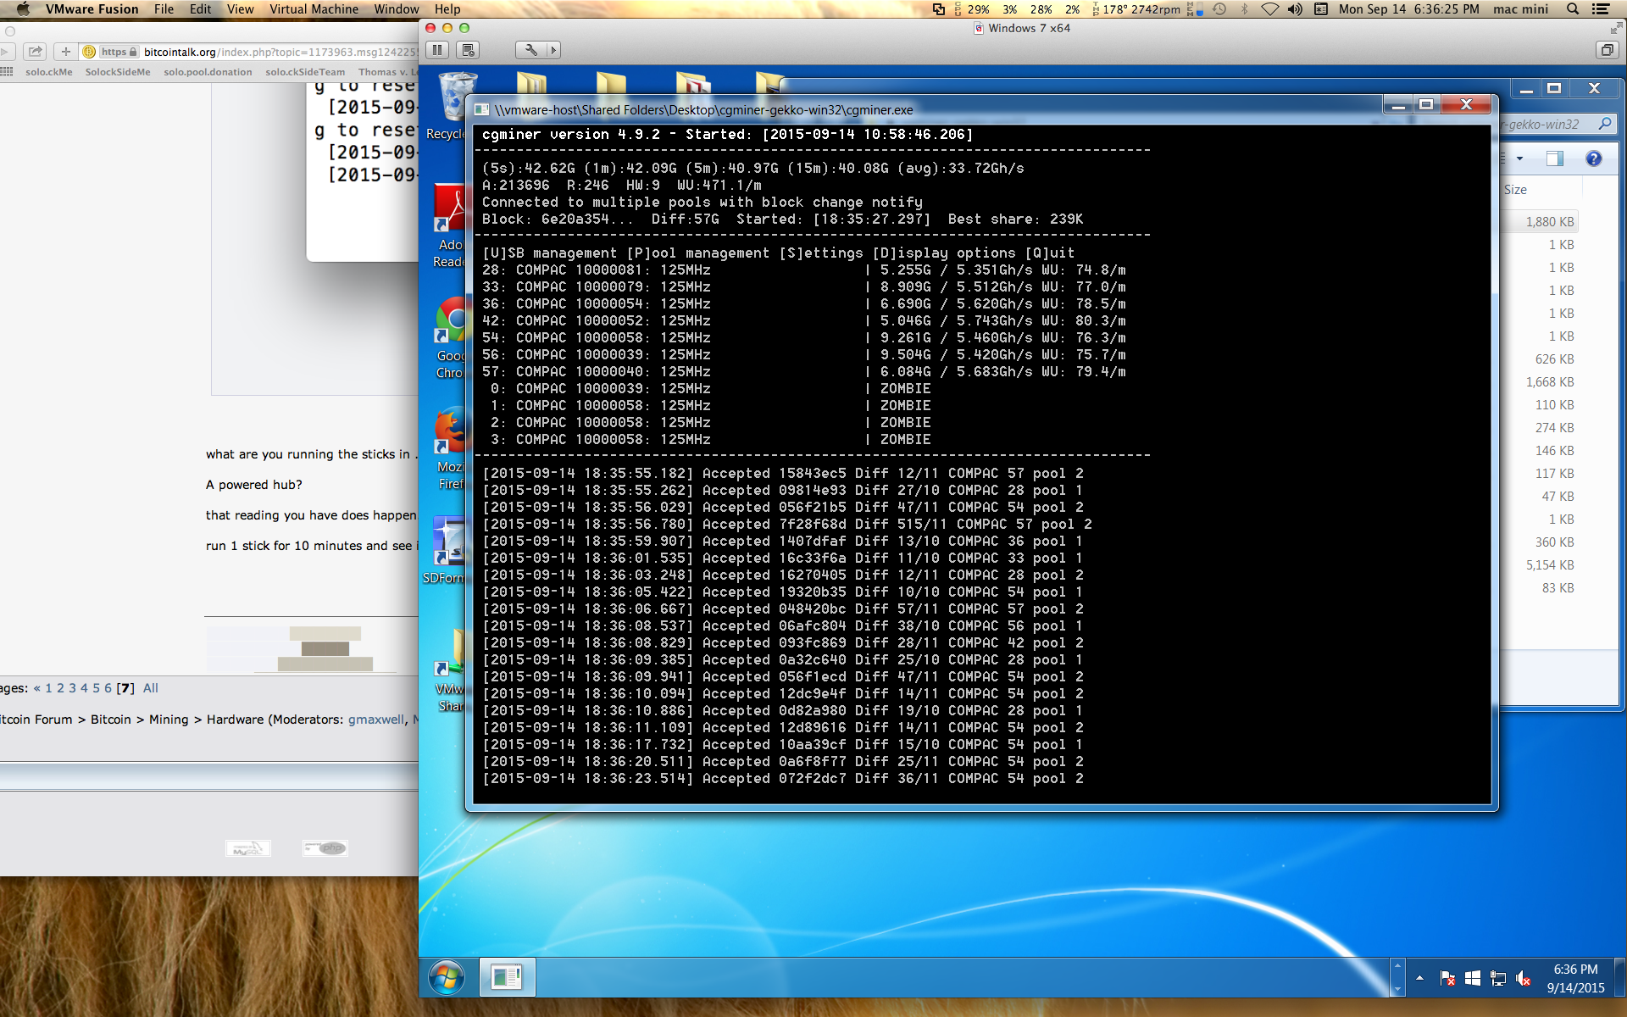Open Mining breadcrumb link
Viewport: 1627px width, 1017px height.
(x=169, y=720)
